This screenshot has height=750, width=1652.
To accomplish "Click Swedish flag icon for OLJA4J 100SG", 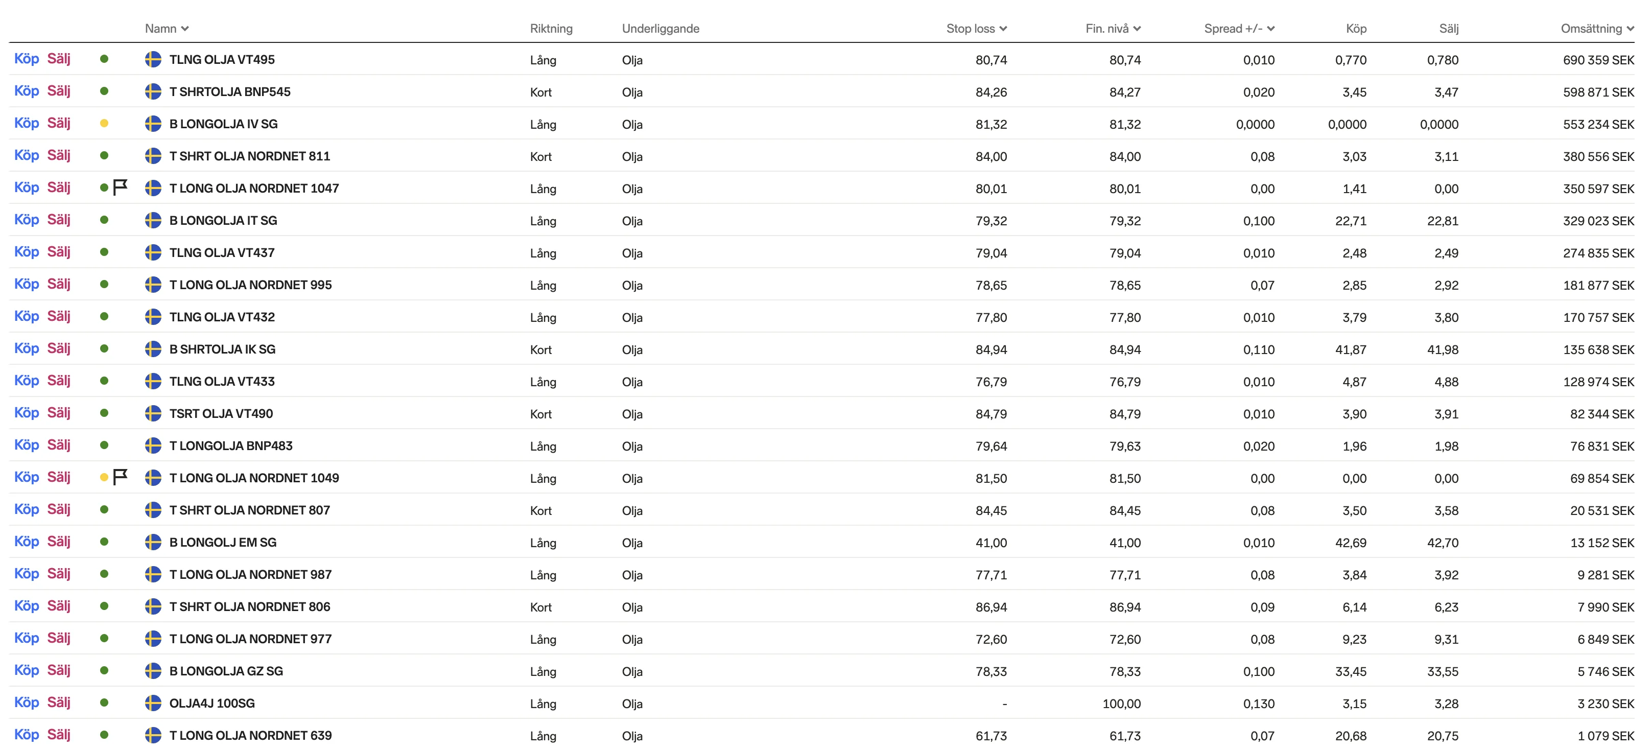I will (153, 703).
